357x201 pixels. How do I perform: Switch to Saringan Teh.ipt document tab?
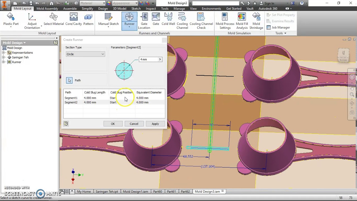[107, 192]
